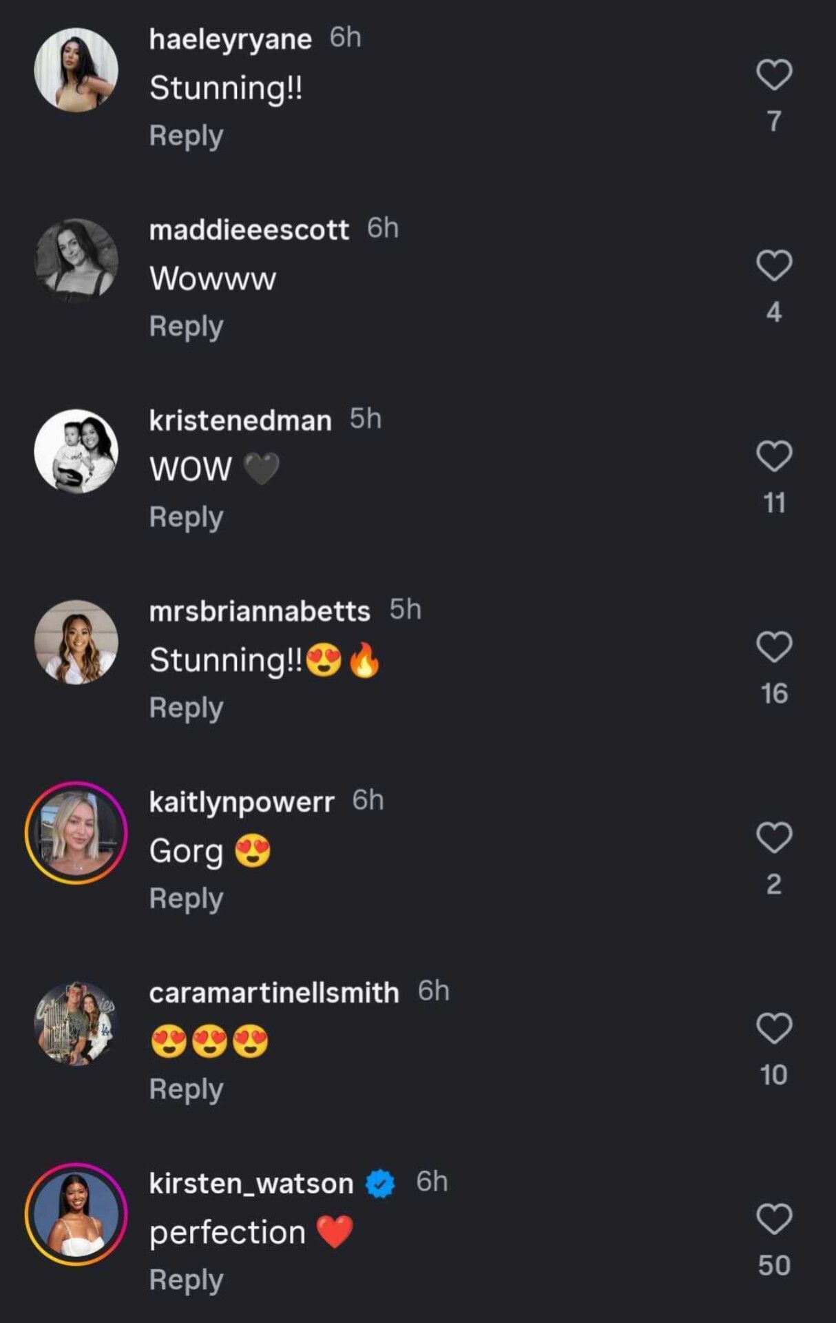
Task: Heart mrsbriannabetts' comment
Action: pos(774,648)
